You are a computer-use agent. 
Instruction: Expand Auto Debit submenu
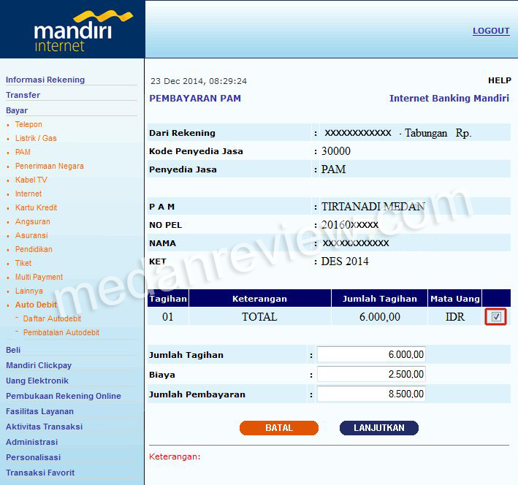tap(36, 305)
